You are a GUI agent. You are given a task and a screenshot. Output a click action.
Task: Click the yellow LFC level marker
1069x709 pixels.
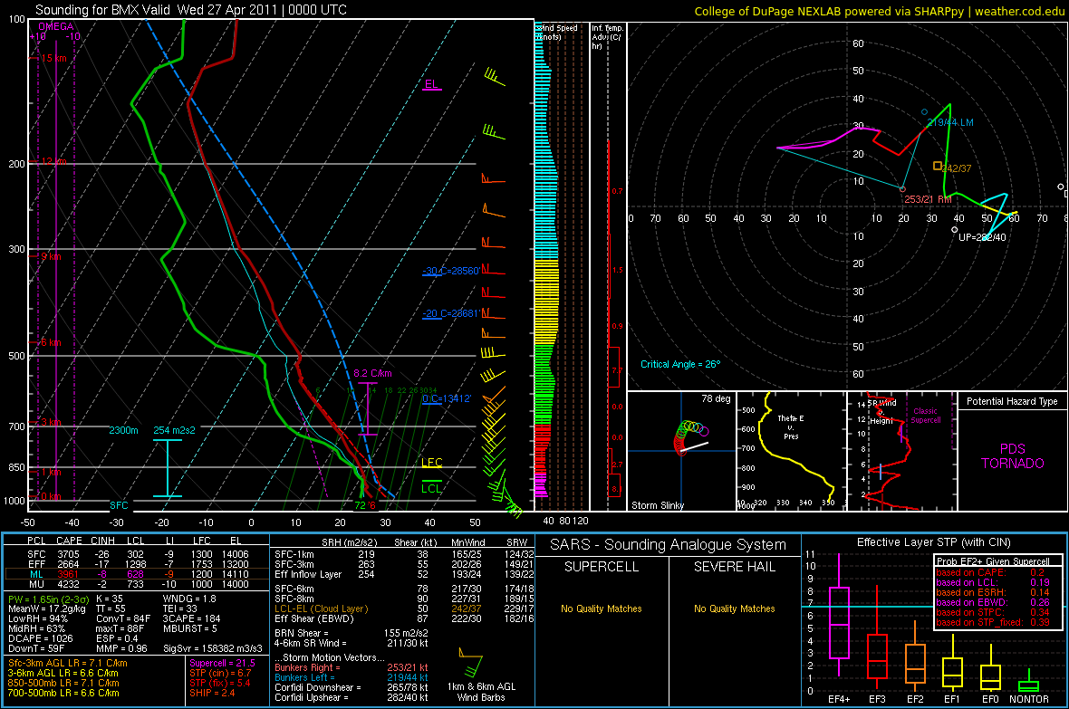pos(431,463)
